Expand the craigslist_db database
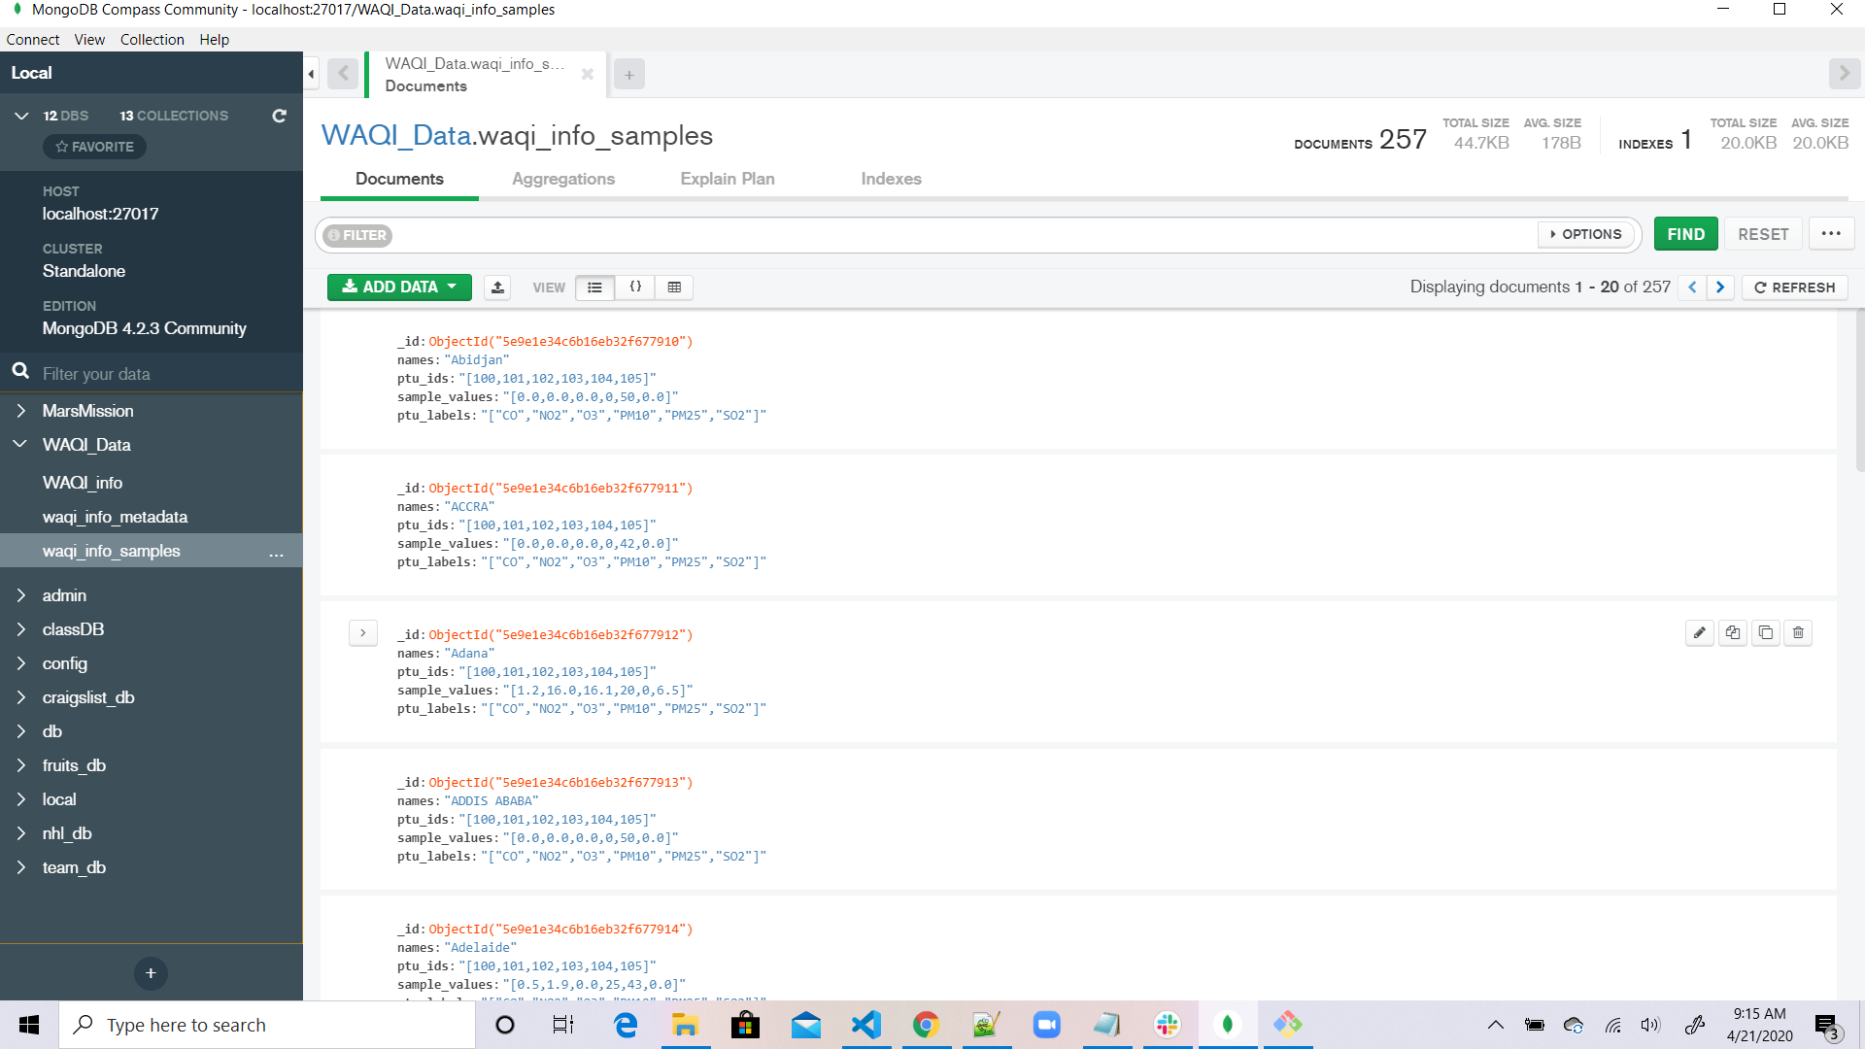Image resolution: width=1865 pixels, height=1049 pixels. [x=21, y=697]
